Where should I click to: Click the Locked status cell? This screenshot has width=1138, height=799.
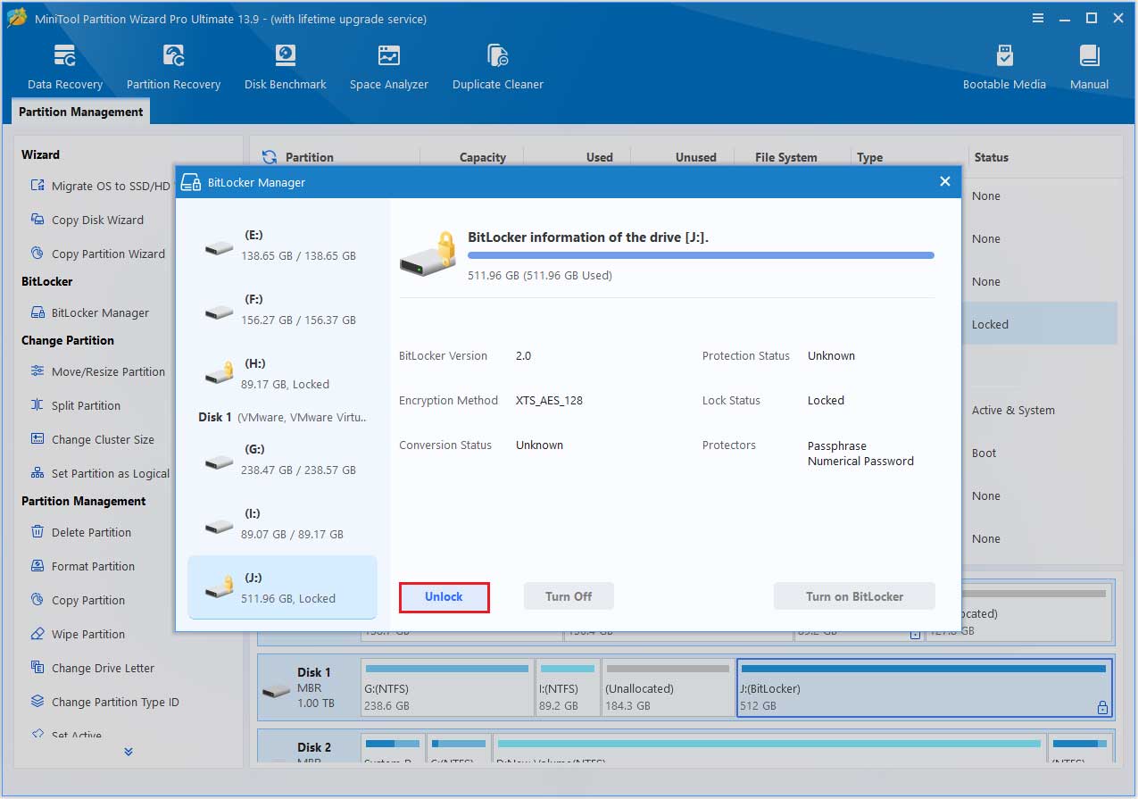point(990,324)
